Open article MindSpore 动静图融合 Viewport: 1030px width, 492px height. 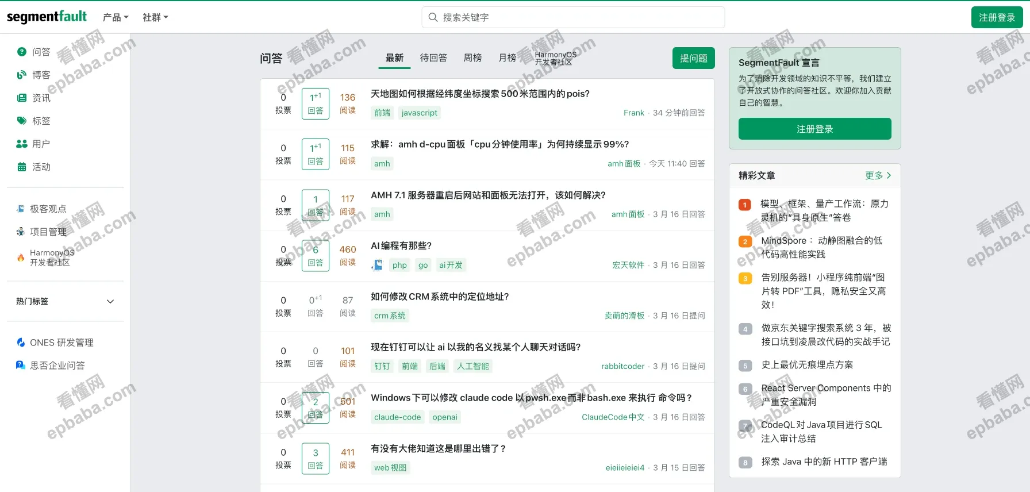point(822,247)
